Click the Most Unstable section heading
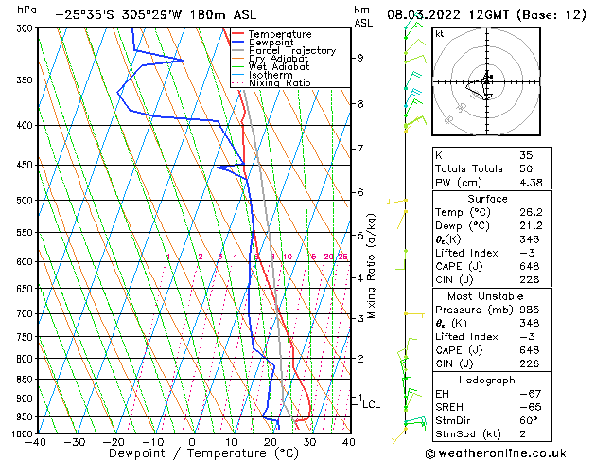 [485, 296]
